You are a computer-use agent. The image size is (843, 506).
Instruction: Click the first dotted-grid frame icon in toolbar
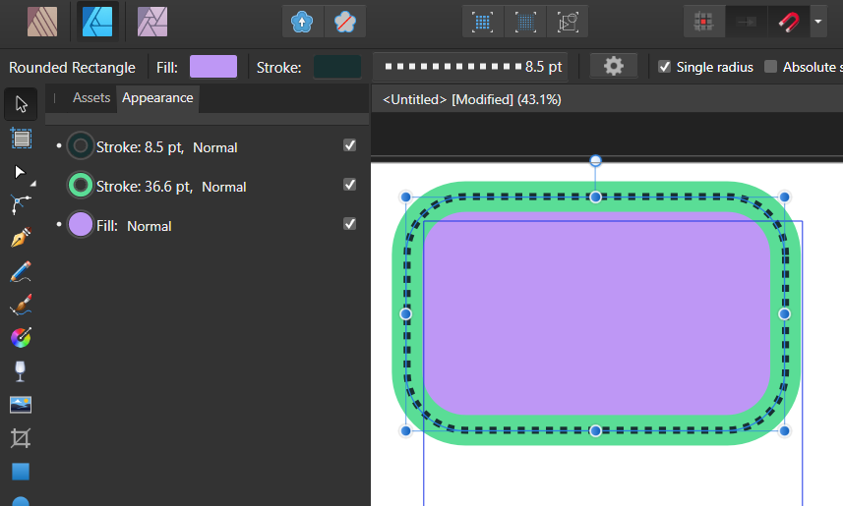(483, 22)
